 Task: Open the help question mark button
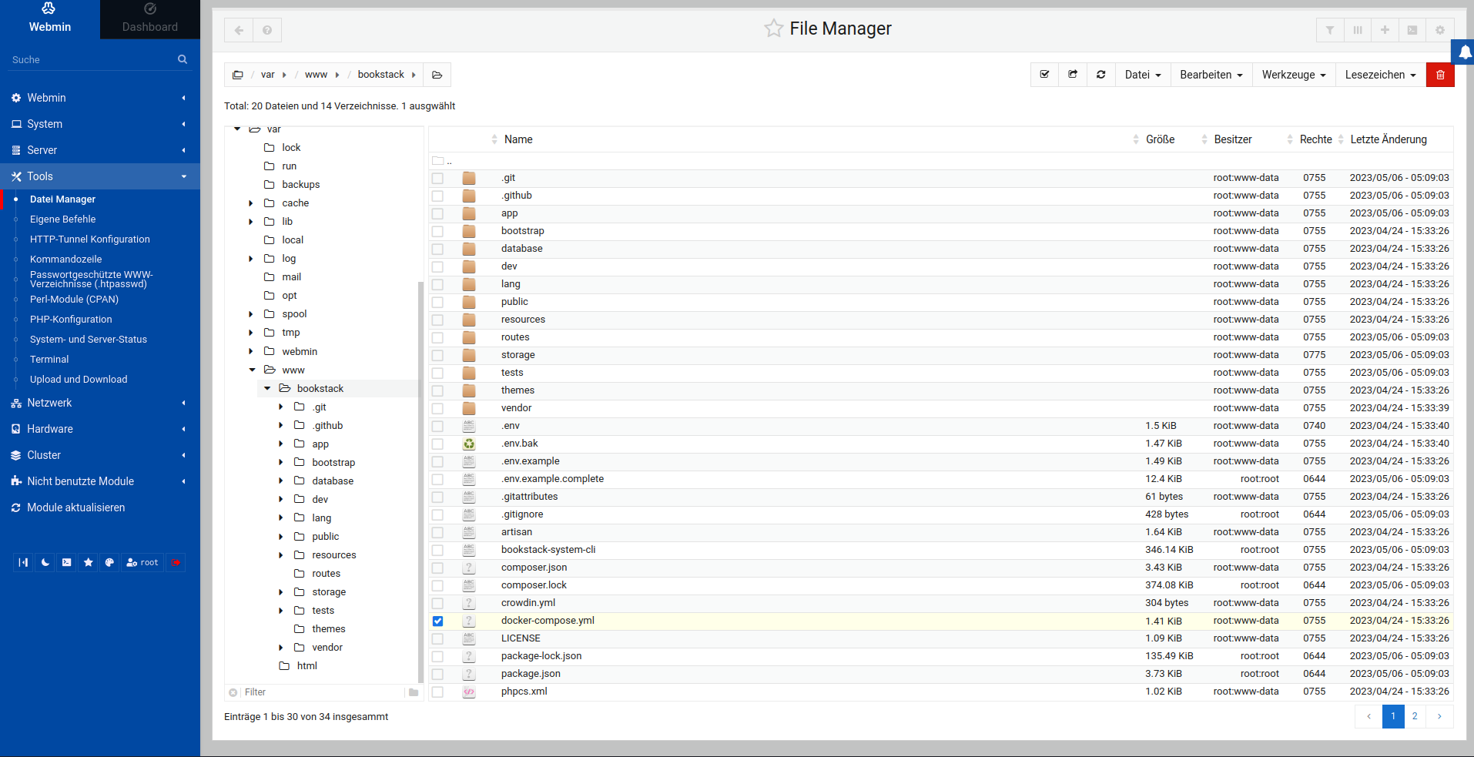(x=267, y=30)
